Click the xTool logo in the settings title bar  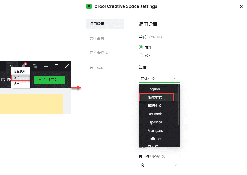89,6
